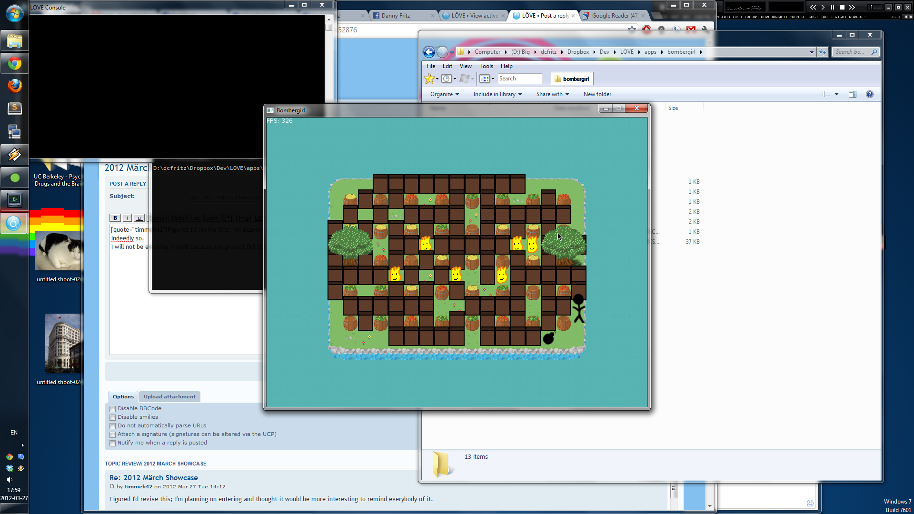914x514 pixels.
Task: Open recent pages dropdown next to Forward
Action: click(452, 52)
